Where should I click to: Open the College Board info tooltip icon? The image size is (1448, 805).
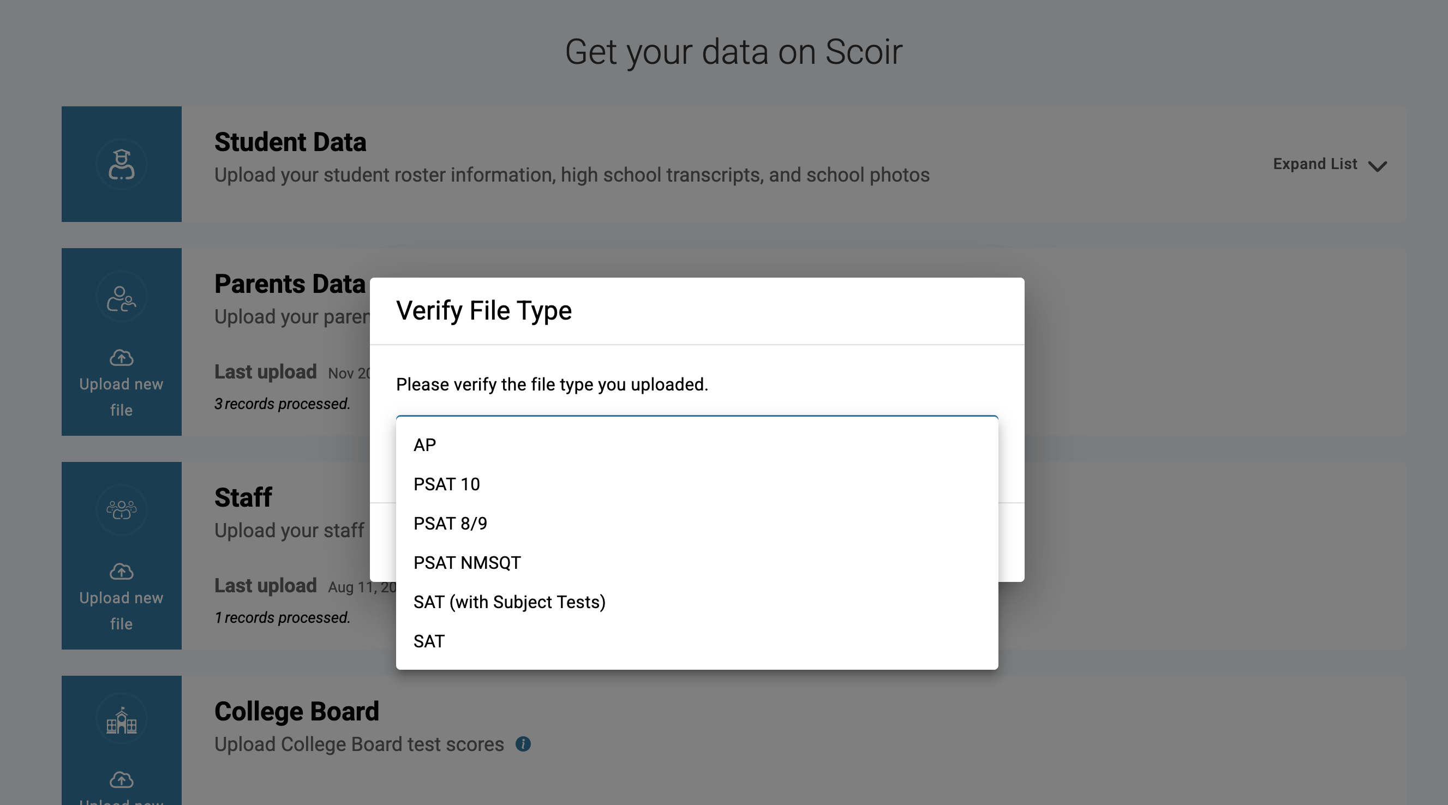[523, 744]
